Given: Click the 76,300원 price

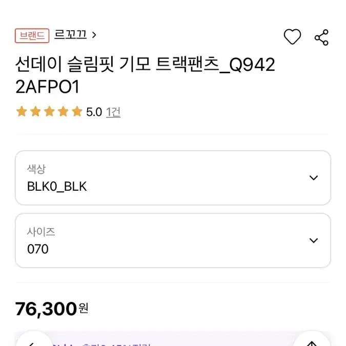Looking at the screenshot, I should click(52, 309).
